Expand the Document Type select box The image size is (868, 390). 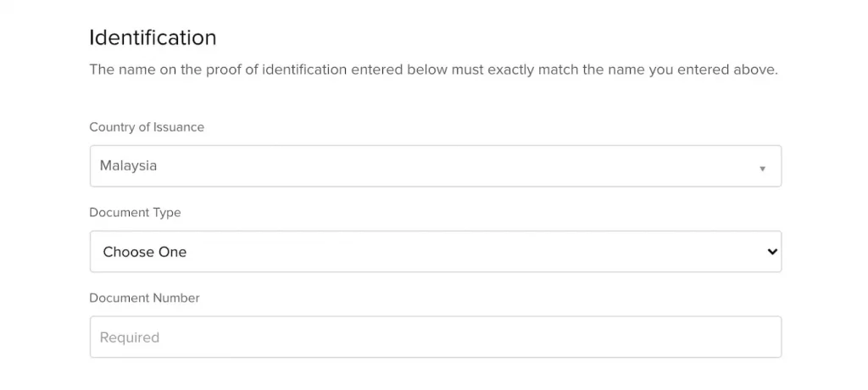[x=435, y=252]
